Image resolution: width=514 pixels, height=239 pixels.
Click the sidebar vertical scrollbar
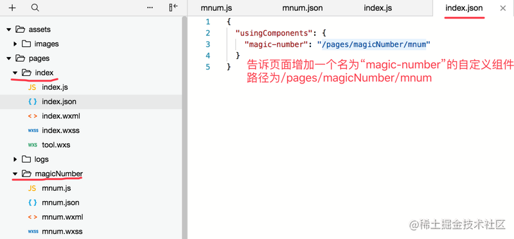click(x=184, y=127)
